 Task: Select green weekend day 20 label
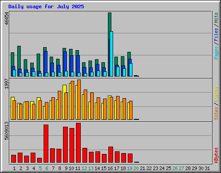(x=136, y=168)
